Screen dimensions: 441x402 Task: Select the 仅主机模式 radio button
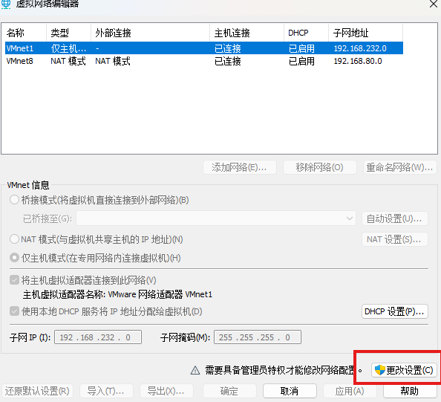[14, 258]
